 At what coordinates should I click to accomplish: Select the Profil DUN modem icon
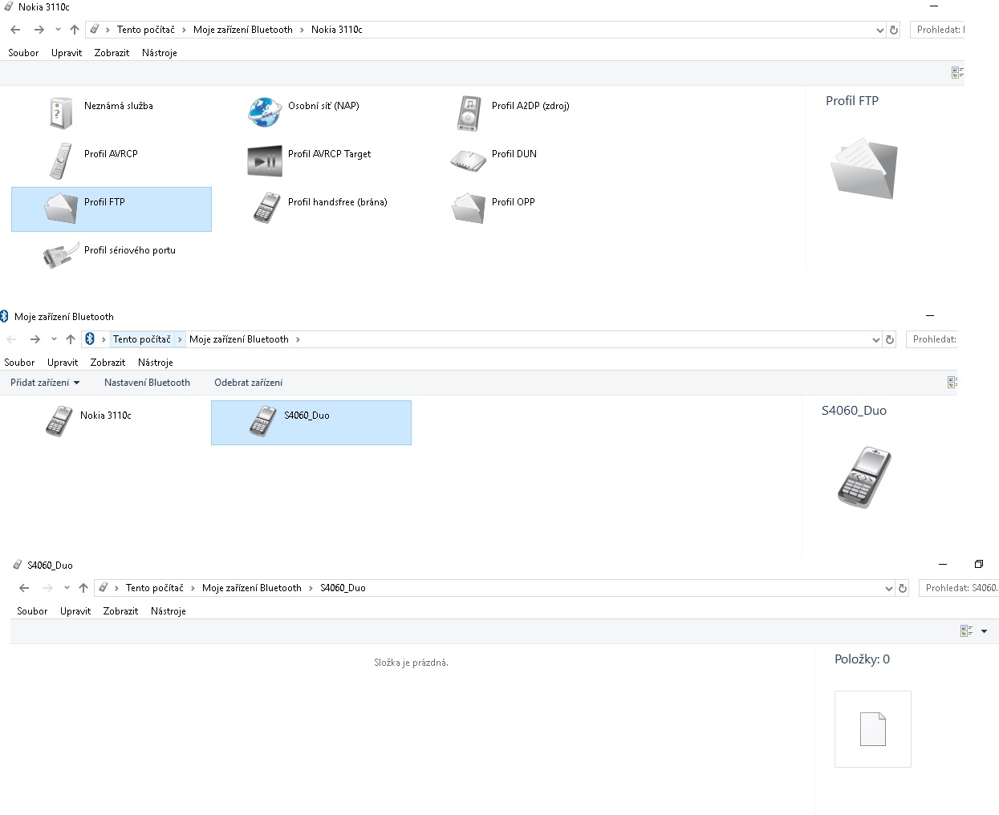coord(469,161)
